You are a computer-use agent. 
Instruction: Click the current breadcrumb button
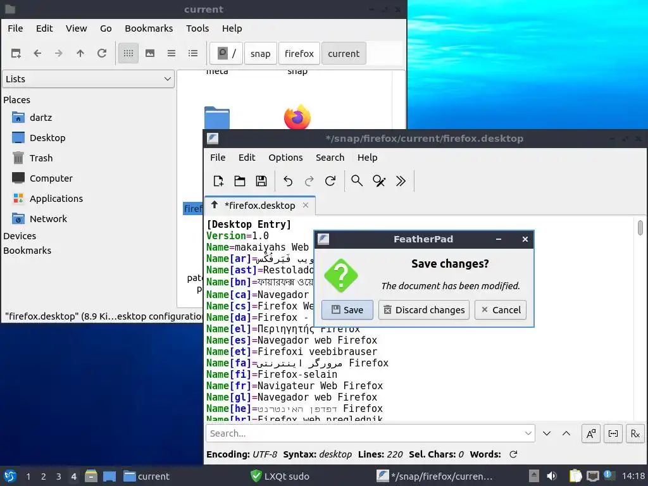(344, 53)
